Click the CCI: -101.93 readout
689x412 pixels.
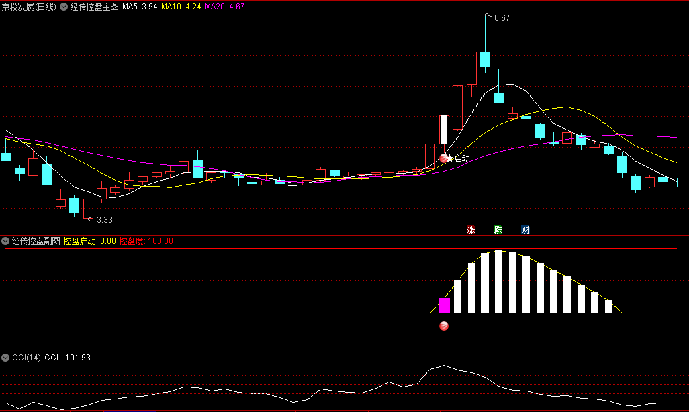tap(67, 358)
